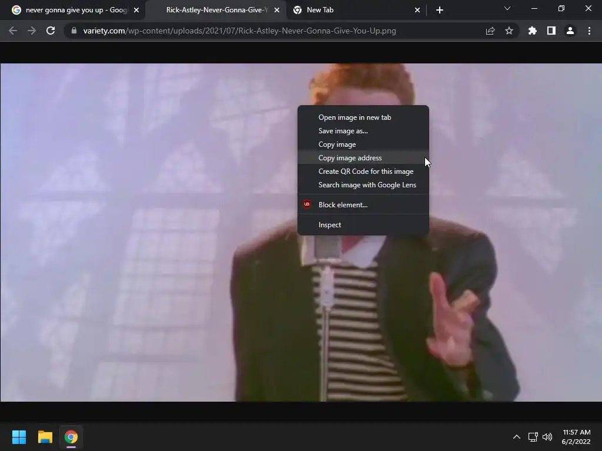Open the Windows Start menu
Viewport: 602px width, 451px height.
[x=19, y=437]
